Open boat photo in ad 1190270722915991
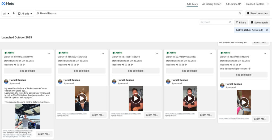Screen dimensions: 272x140 click(28, 117)
